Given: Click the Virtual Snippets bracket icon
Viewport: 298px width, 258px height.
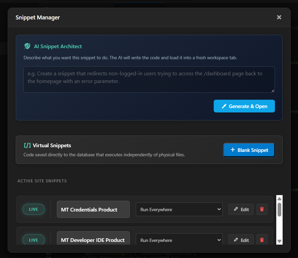Looking at the screenshot, I should pos(27,146).
